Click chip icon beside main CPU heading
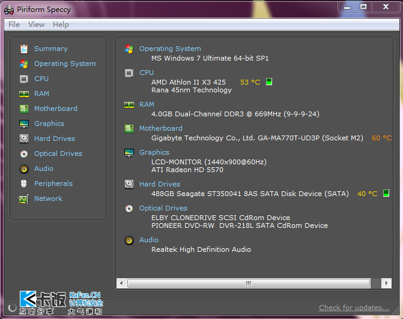The width and height of the screenshot is (403, 319). (129, 73)
